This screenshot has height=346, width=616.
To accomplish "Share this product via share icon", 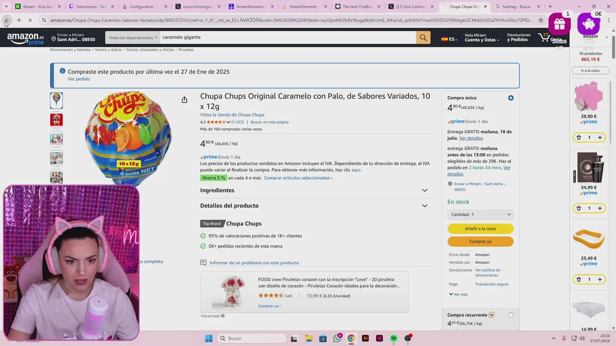I will [184, 100].
